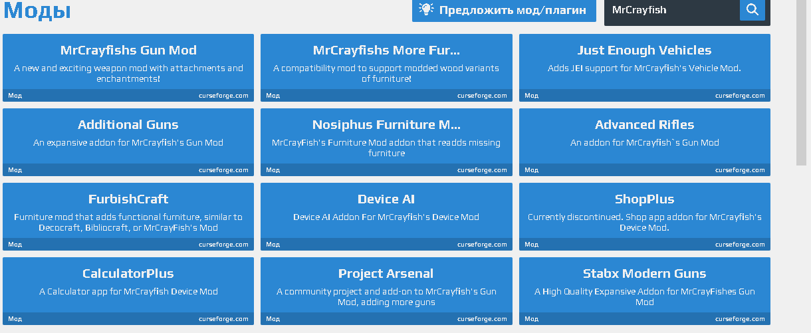Image resolution: width=811 pixels, height=333 pixels.
Task: Click curseforge.com on Device AI card
Action: tap(482, 245)
